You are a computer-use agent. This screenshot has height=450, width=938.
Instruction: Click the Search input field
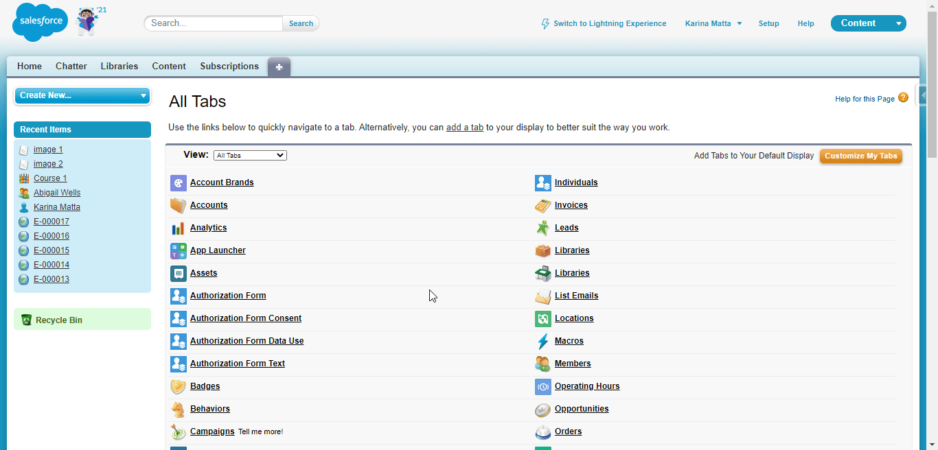point(214,23)
